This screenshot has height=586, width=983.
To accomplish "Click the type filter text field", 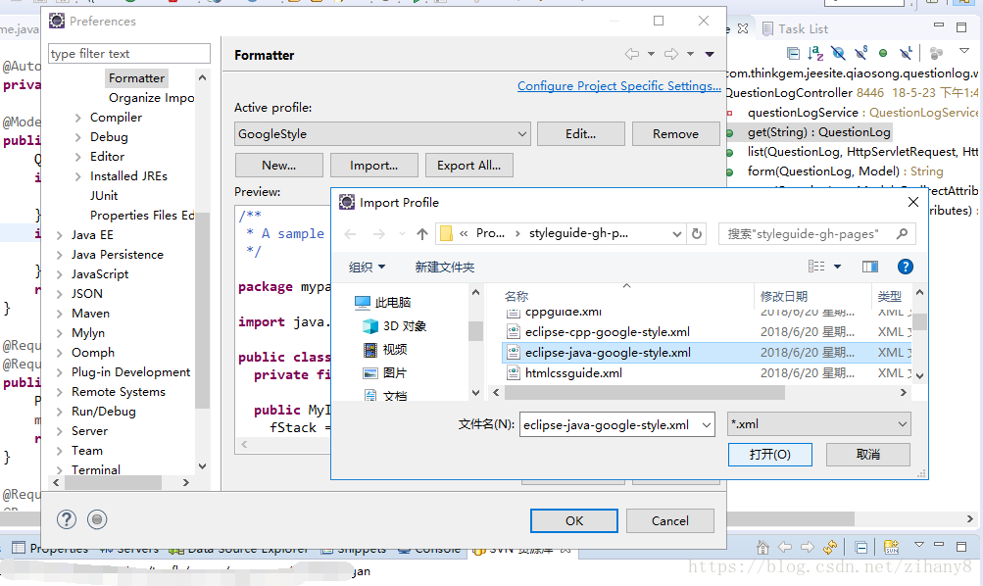I will point(129,54).
